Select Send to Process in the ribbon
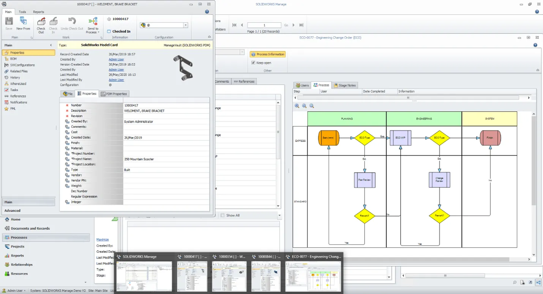This screenshot has height=294, width=543. (x=93, y=25)
